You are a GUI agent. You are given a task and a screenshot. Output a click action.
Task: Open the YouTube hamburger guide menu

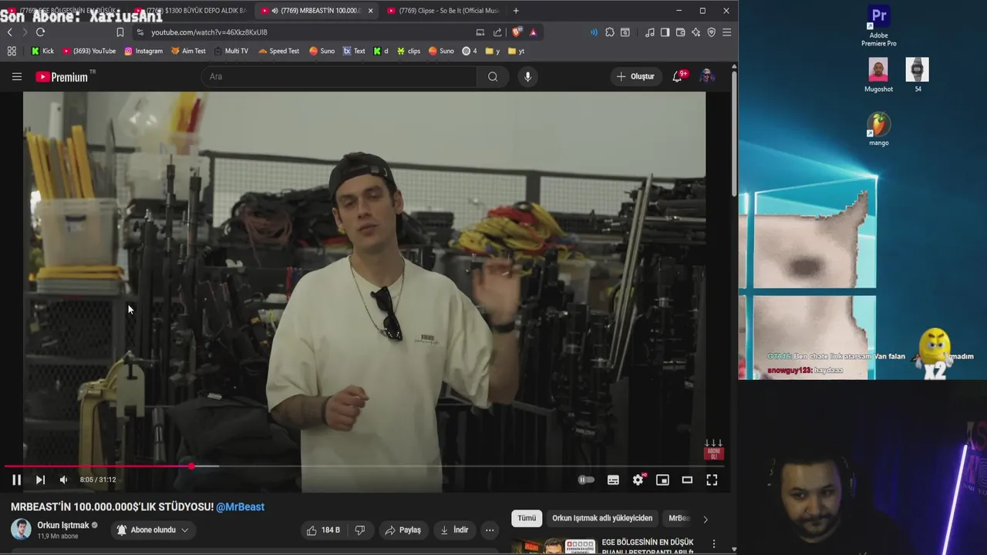(16, 76)
